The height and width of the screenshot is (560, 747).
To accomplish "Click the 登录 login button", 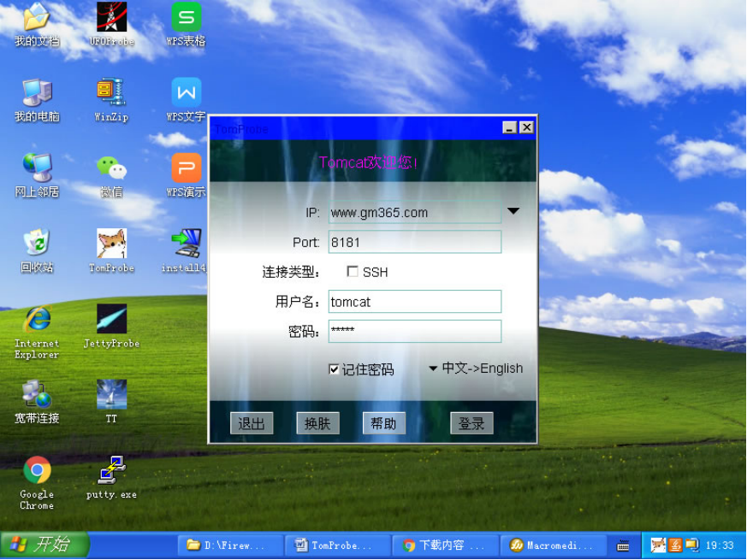I will (x=471, y=423).
